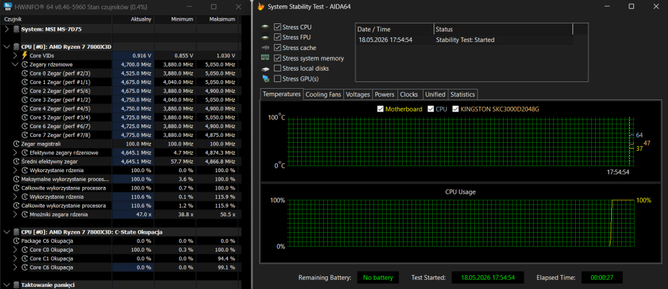Click the system memory RAM icon
The height and width of the screenshot is (289, 668).
[x=265, y=58]
